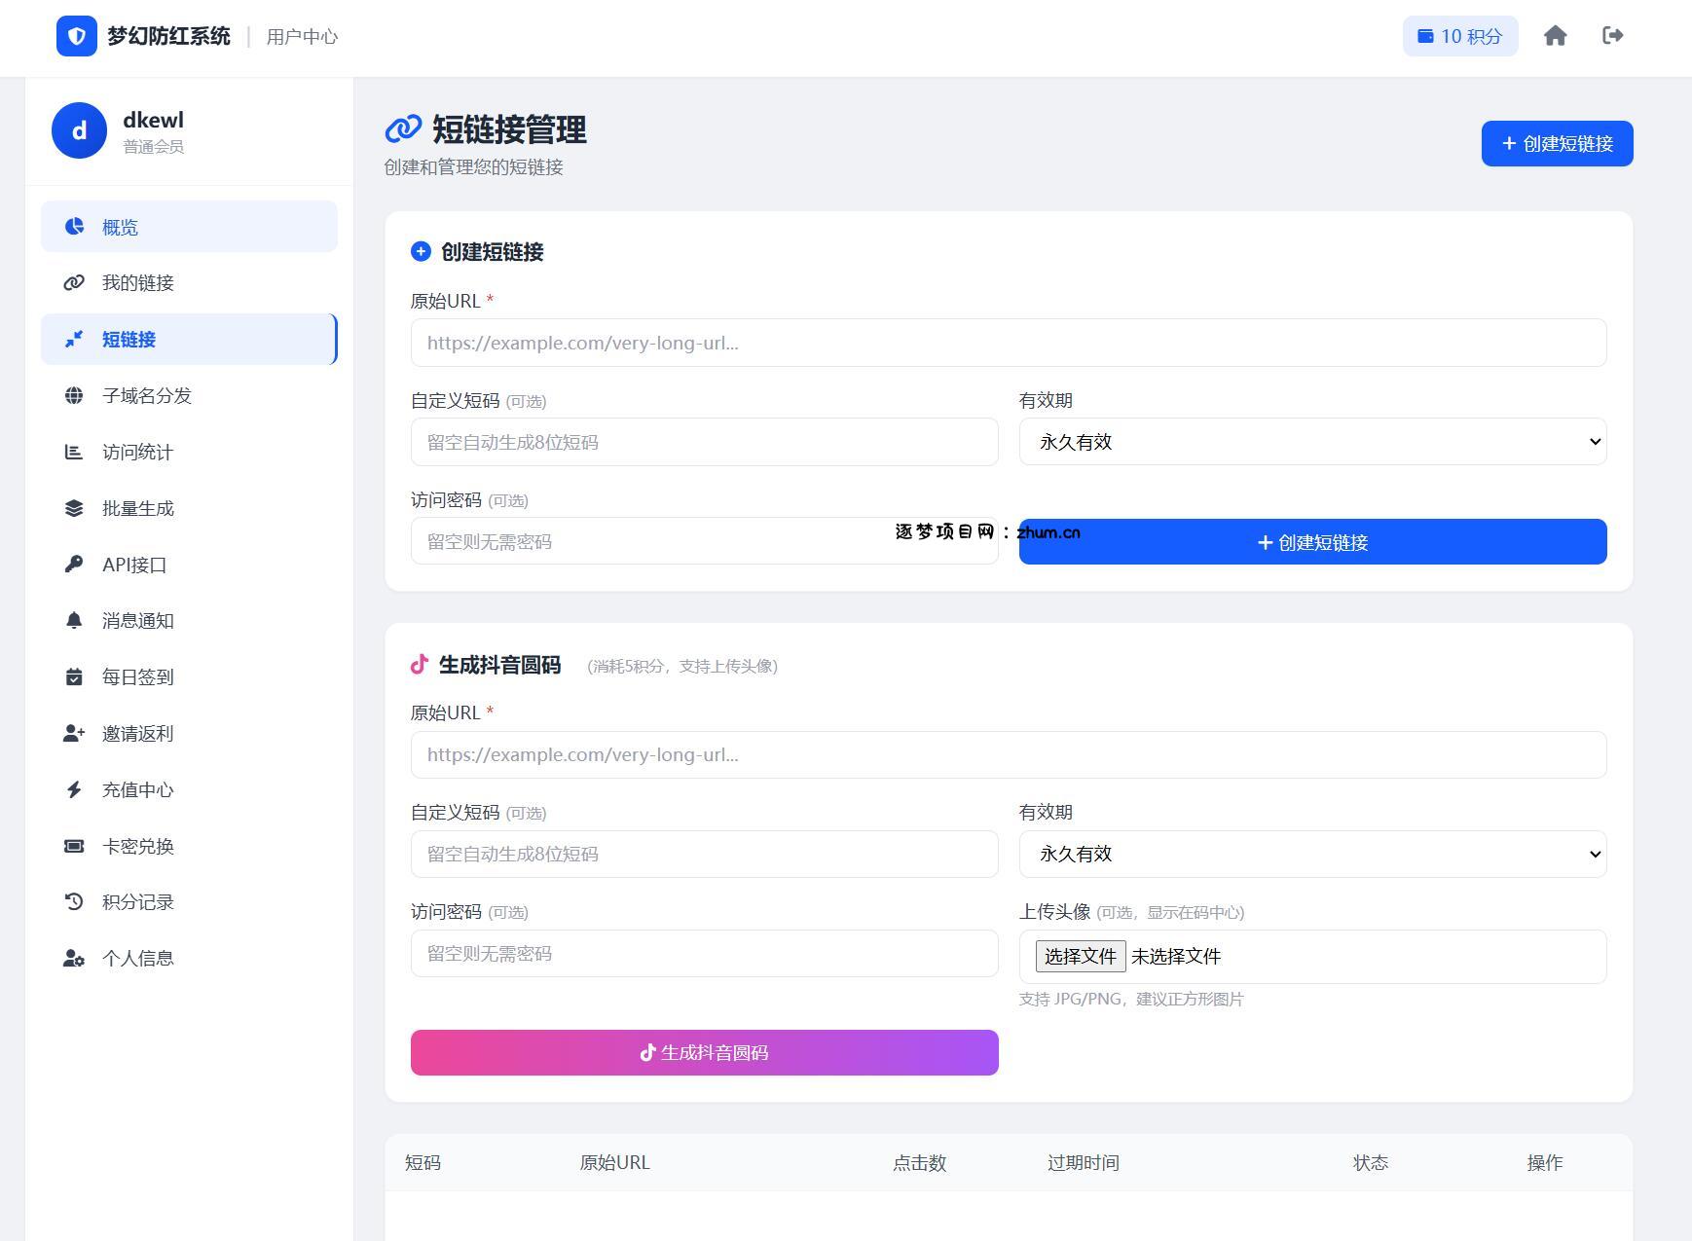The height and width of the screenshot is (1241, 1692).
Task: Go to 我的链接 in sidebar
Action: coord(189,283)
